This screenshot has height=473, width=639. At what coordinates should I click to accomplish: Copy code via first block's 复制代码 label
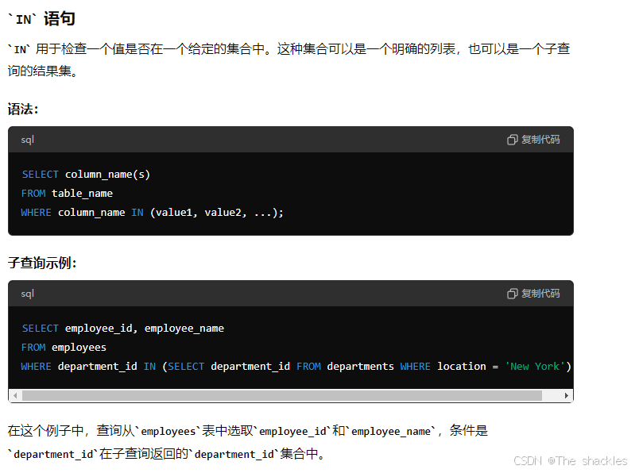(540, 140)
